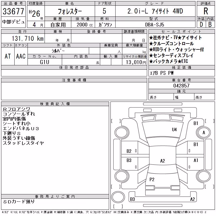Select inspector note Rフロアシワ
216x216 pixels.
(x=16, y=109)
